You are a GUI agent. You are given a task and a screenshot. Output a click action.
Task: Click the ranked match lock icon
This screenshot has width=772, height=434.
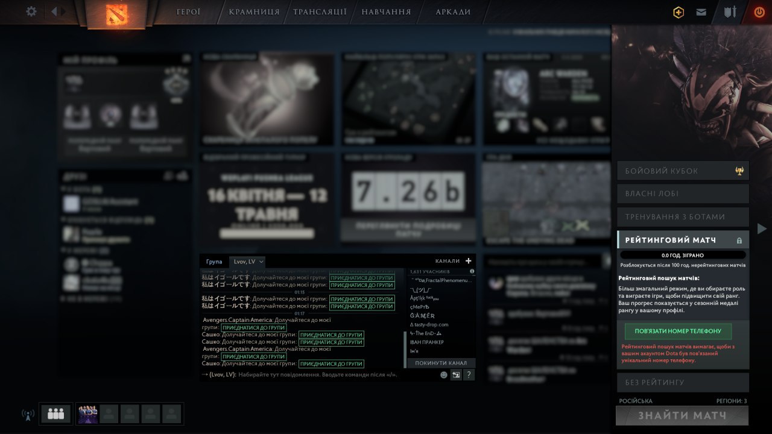tap(739, 241)
